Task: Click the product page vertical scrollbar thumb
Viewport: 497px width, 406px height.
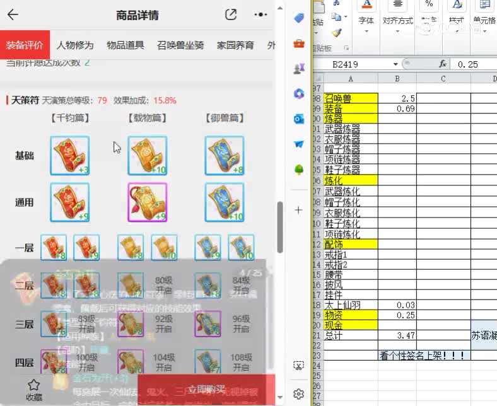Action: click(x=280, y=227)
